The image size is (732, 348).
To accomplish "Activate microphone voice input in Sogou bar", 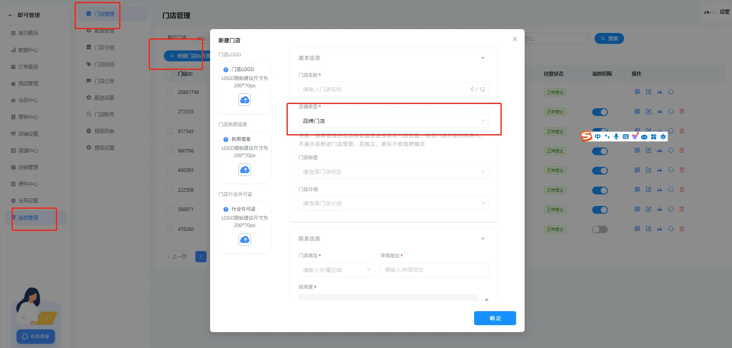I will click(616, 137).
